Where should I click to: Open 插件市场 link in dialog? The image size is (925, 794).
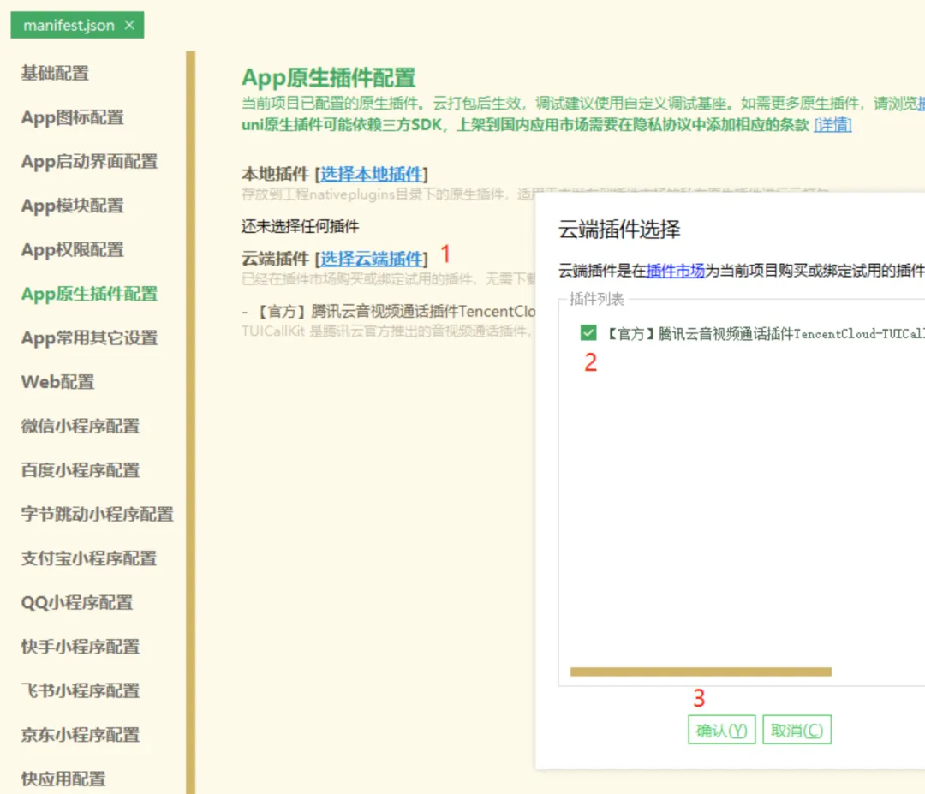[676, 271]
